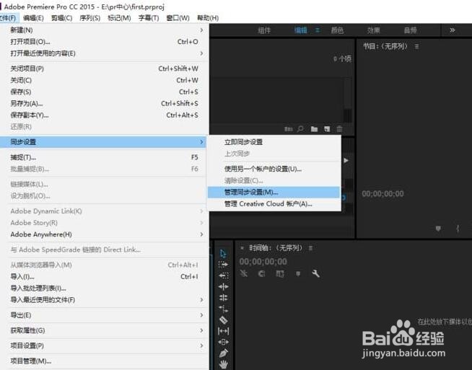Switch to the 颜色 workspace tab
Screen dimensions: 472x370
pyautogui.click(x=337, y=30)
